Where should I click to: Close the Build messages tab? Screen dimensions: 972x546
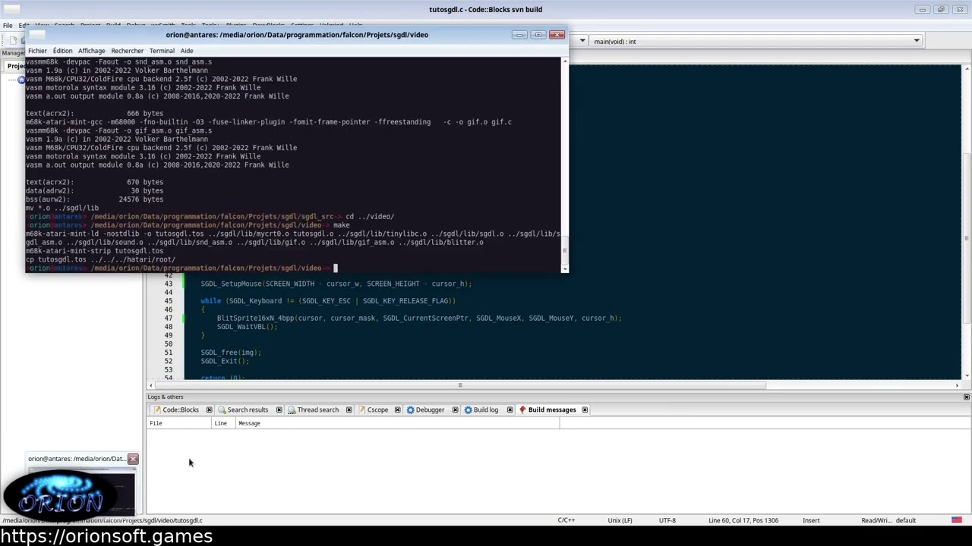tap(585, 409)
